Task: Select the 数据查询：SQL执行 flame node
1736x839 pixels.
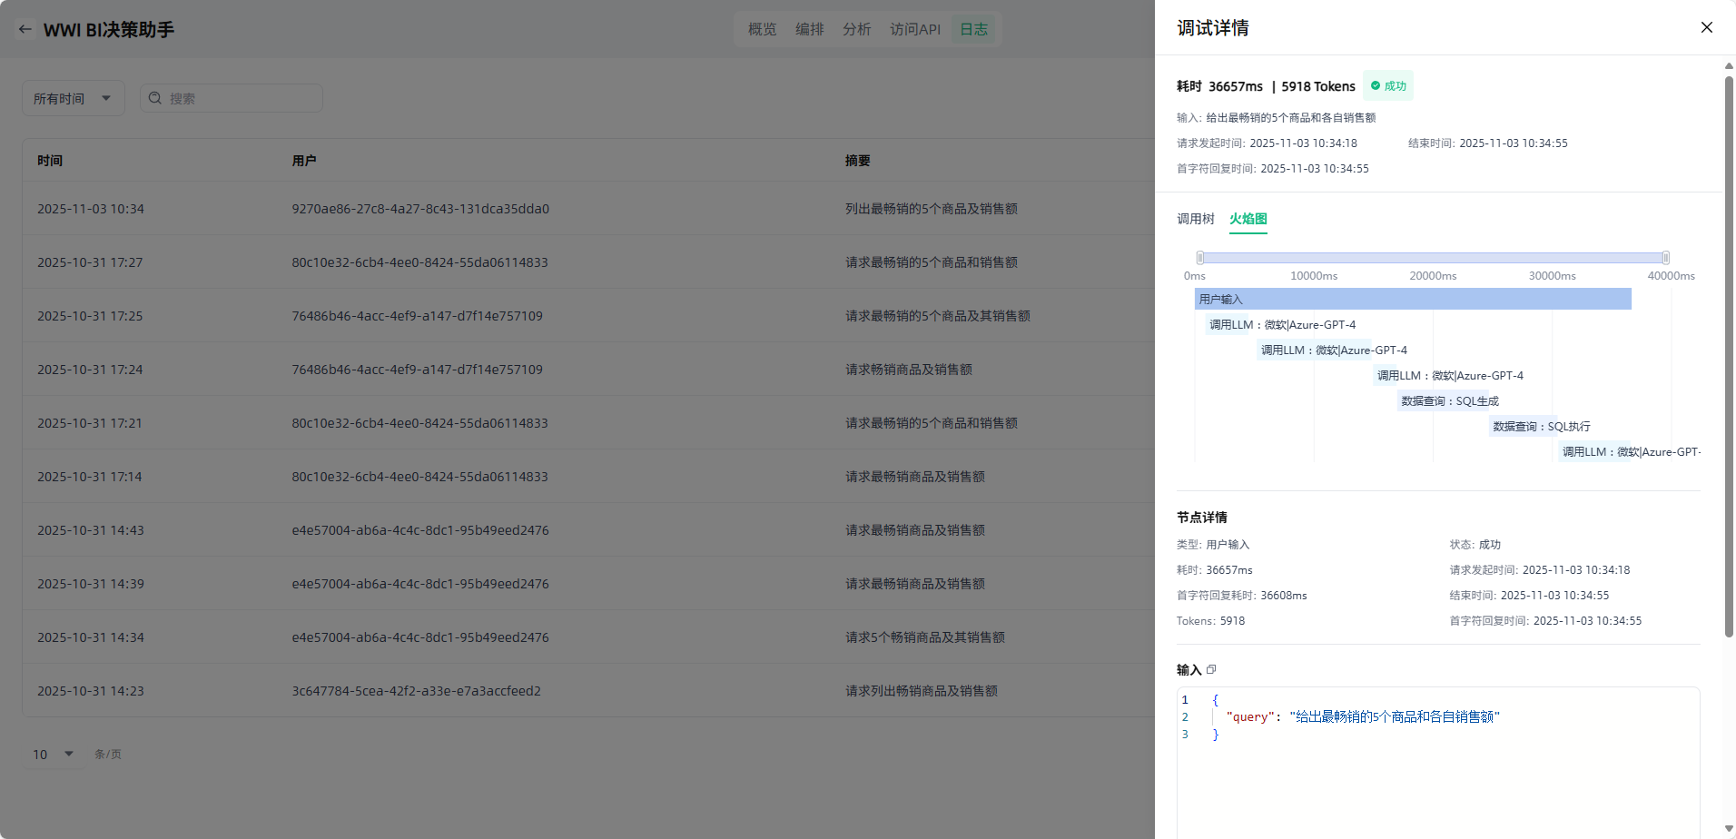Action: 1541,426
